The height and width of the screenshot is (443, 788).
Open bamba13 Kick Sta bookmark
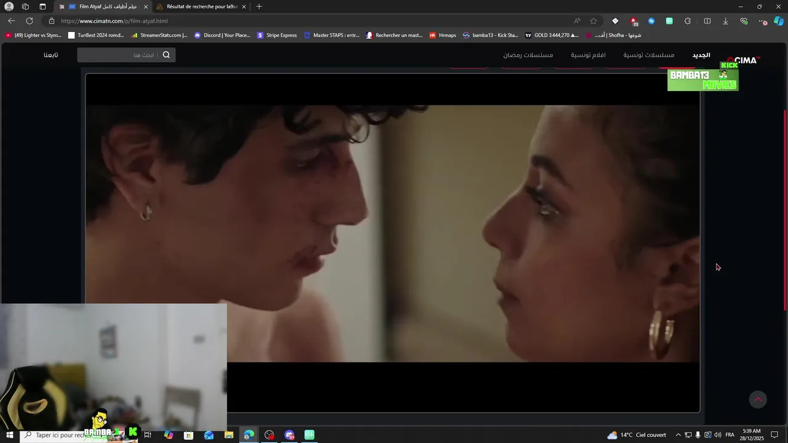pos(491,35)
